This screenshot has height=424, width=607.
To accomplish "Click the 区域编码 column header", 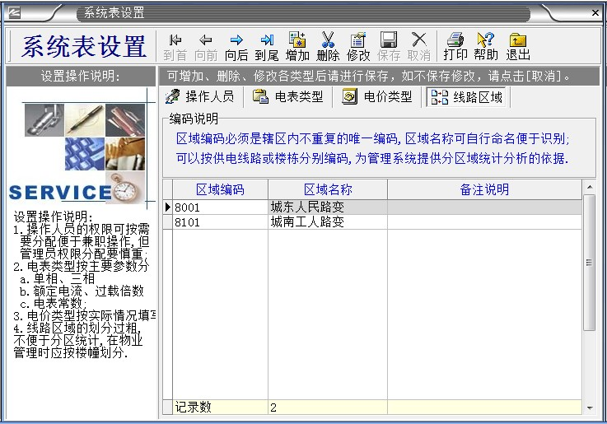I will click(220, 189).
